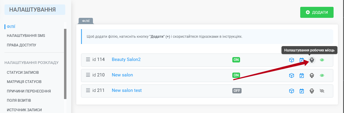Screen dimensions: 344x113
Task: Click the cube icon in Beauty Salon2 row
Action: [291, 60]
